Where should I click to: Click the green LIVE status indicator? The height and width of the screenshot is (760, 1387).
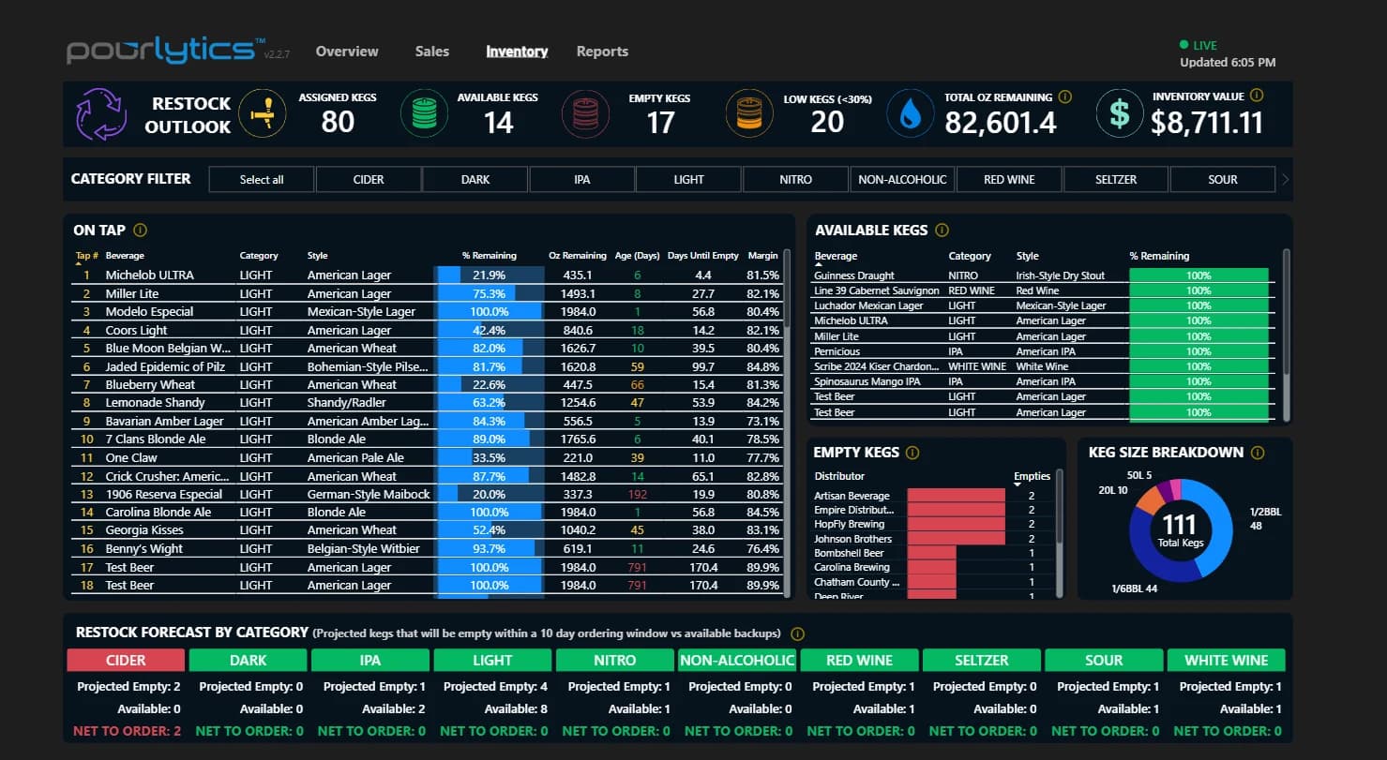[x=1199, y=45]
